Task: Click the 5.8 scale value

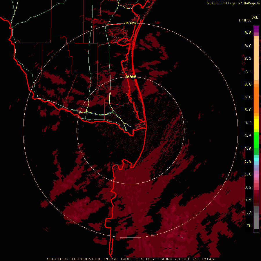Action: (248, 97)
